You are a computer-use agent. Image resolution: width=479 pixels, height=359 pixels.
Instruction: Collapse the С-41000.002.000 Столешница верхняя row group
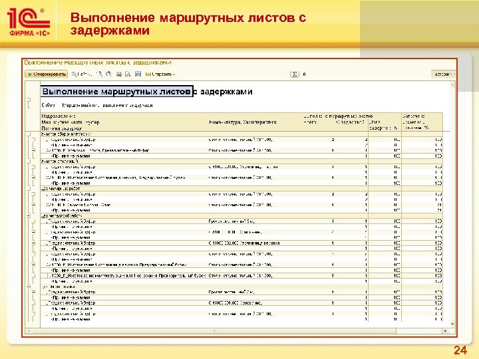(x=34, y=243)
